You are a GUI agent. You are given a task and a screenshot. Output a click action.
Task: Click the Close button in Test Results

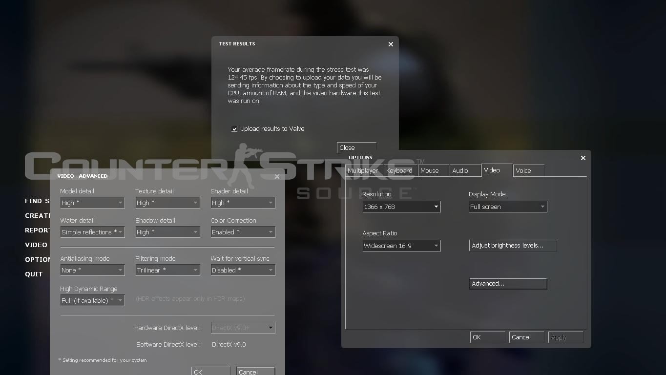pos(356,147)
